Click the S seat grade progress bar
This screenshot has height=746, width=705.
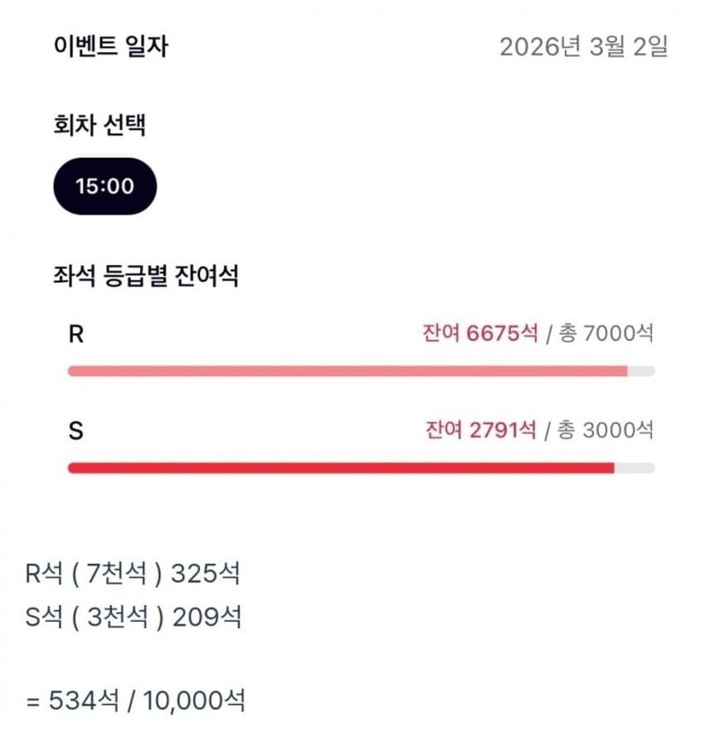[x=361, y=469]
